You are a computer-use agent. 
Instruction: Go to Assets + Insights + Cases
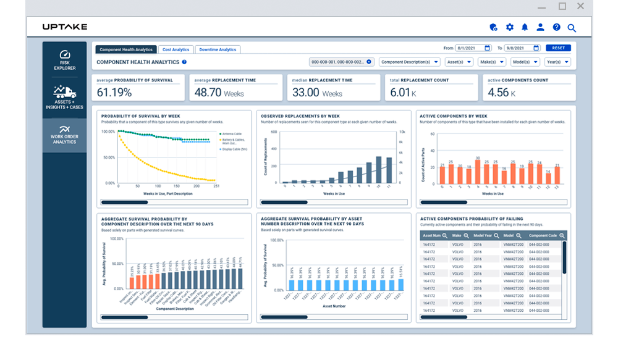[x=64, y=98]
